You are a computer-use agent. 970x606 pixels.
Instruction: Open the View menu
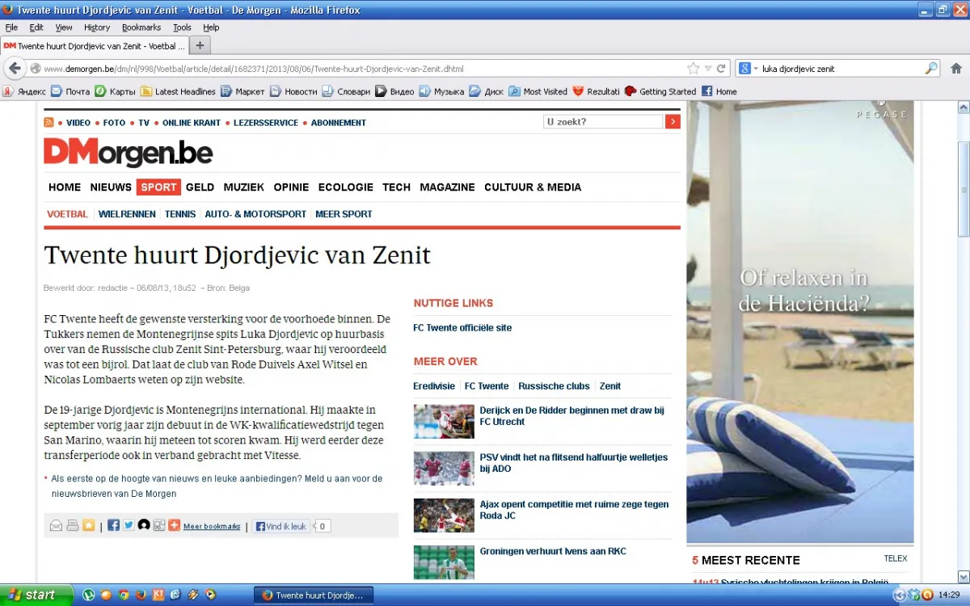point(64,27)
